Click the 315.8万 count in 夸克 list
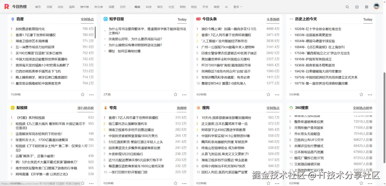 (x=181, y=117)
